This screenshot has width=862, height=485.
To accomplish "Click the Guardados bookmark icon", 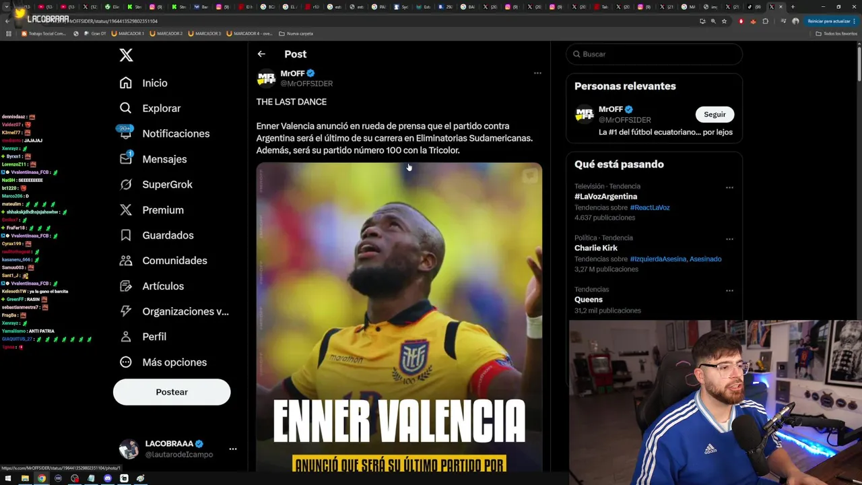I will (126, 235).
